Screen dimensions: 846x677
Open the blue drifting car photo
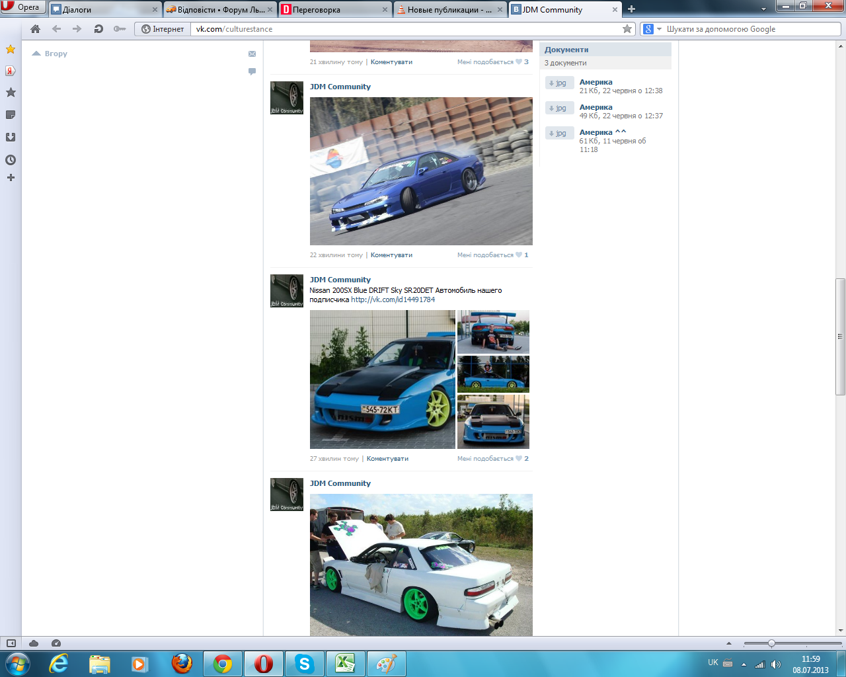click(x=421, y=171)
